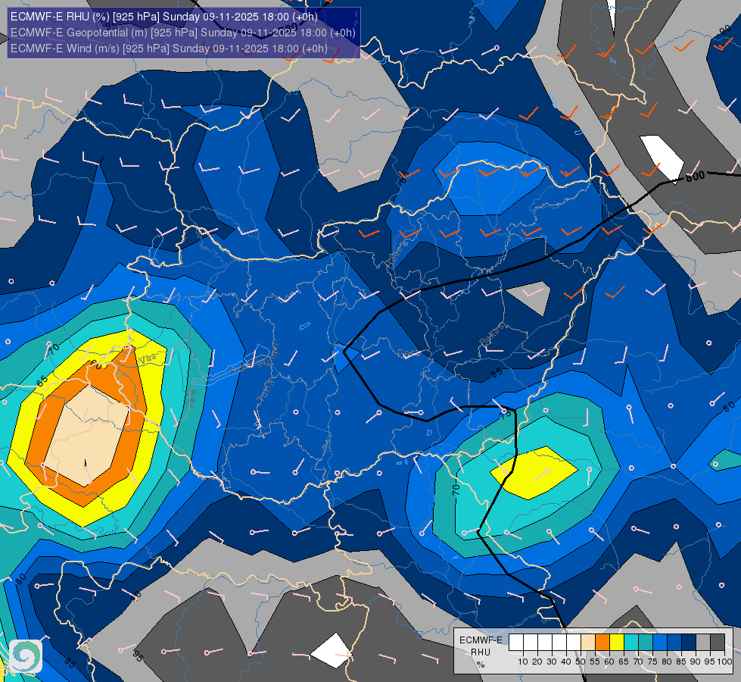Pick the light gray 90–95 legend swatch
Viewport: 741px width, 682px height.
coord(703,642)
